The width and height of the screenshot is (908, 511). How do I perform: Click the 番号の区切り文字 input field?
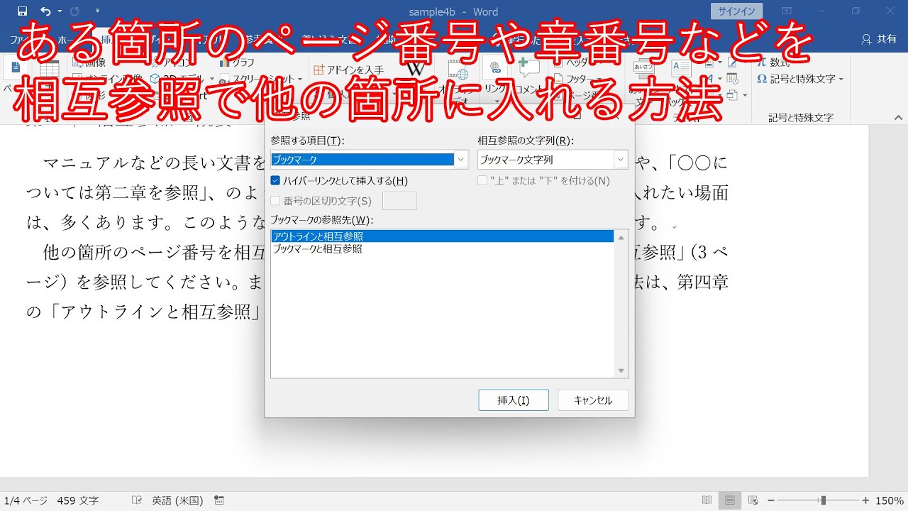(399, 201)
